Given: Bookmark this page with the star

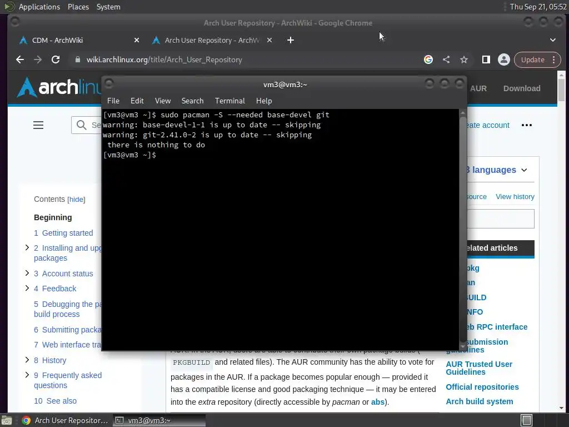Looking at the screenshot, I should [x=464, y=59].
